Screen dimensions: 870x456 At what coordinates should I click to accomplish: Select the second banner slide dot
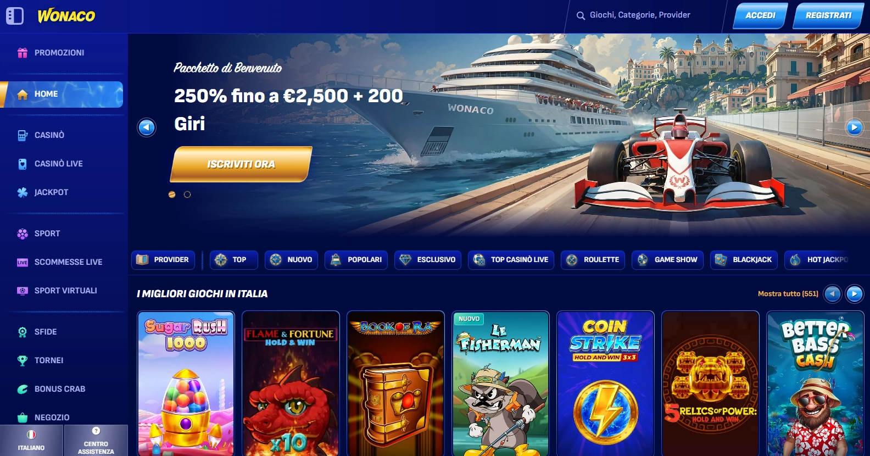(187, 194)
